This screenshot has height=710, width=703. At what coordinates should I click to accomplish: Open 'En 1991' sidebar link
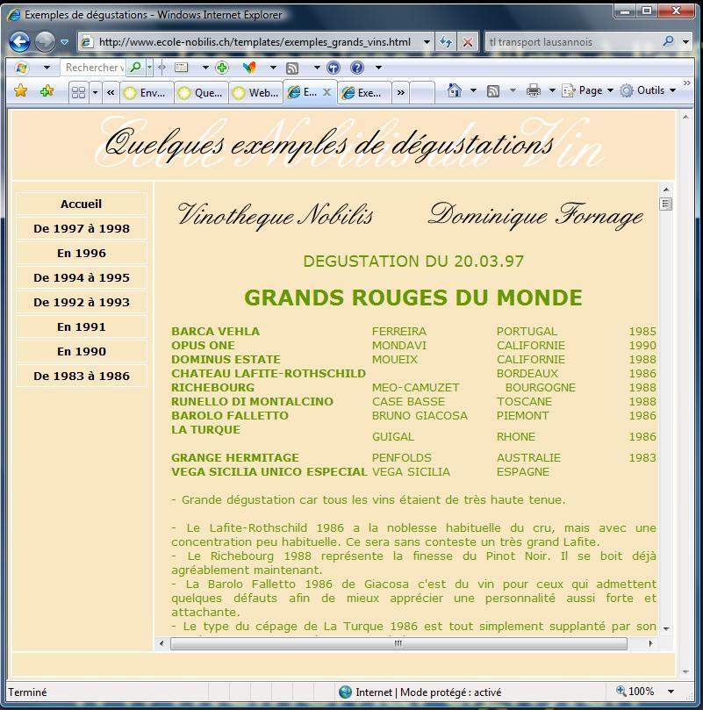pos(82,326)
